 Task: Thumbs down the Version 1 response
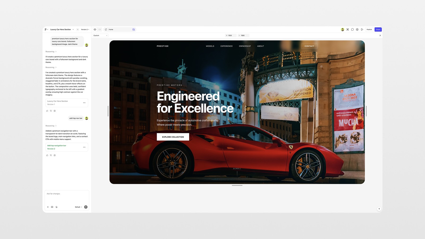coord(51,111)
